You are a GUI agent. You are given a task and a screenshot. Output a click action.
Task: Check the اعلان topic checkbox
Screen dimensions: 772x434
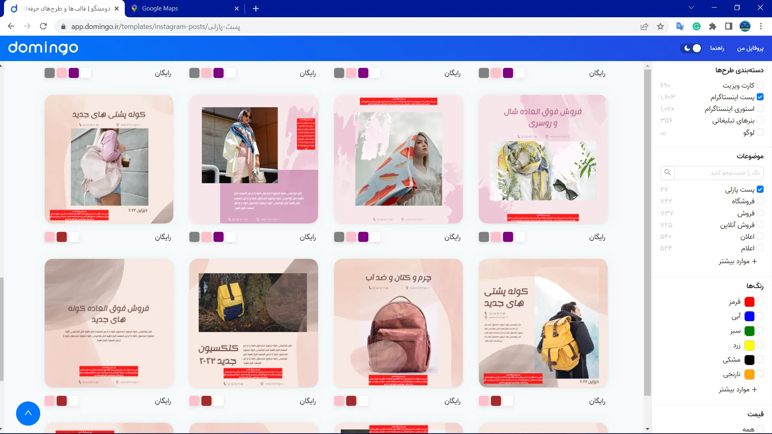[760, 236]
